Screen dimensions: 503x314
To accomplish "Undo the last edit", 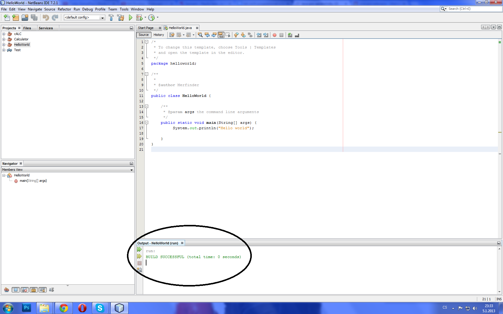I will pos(46,18).
